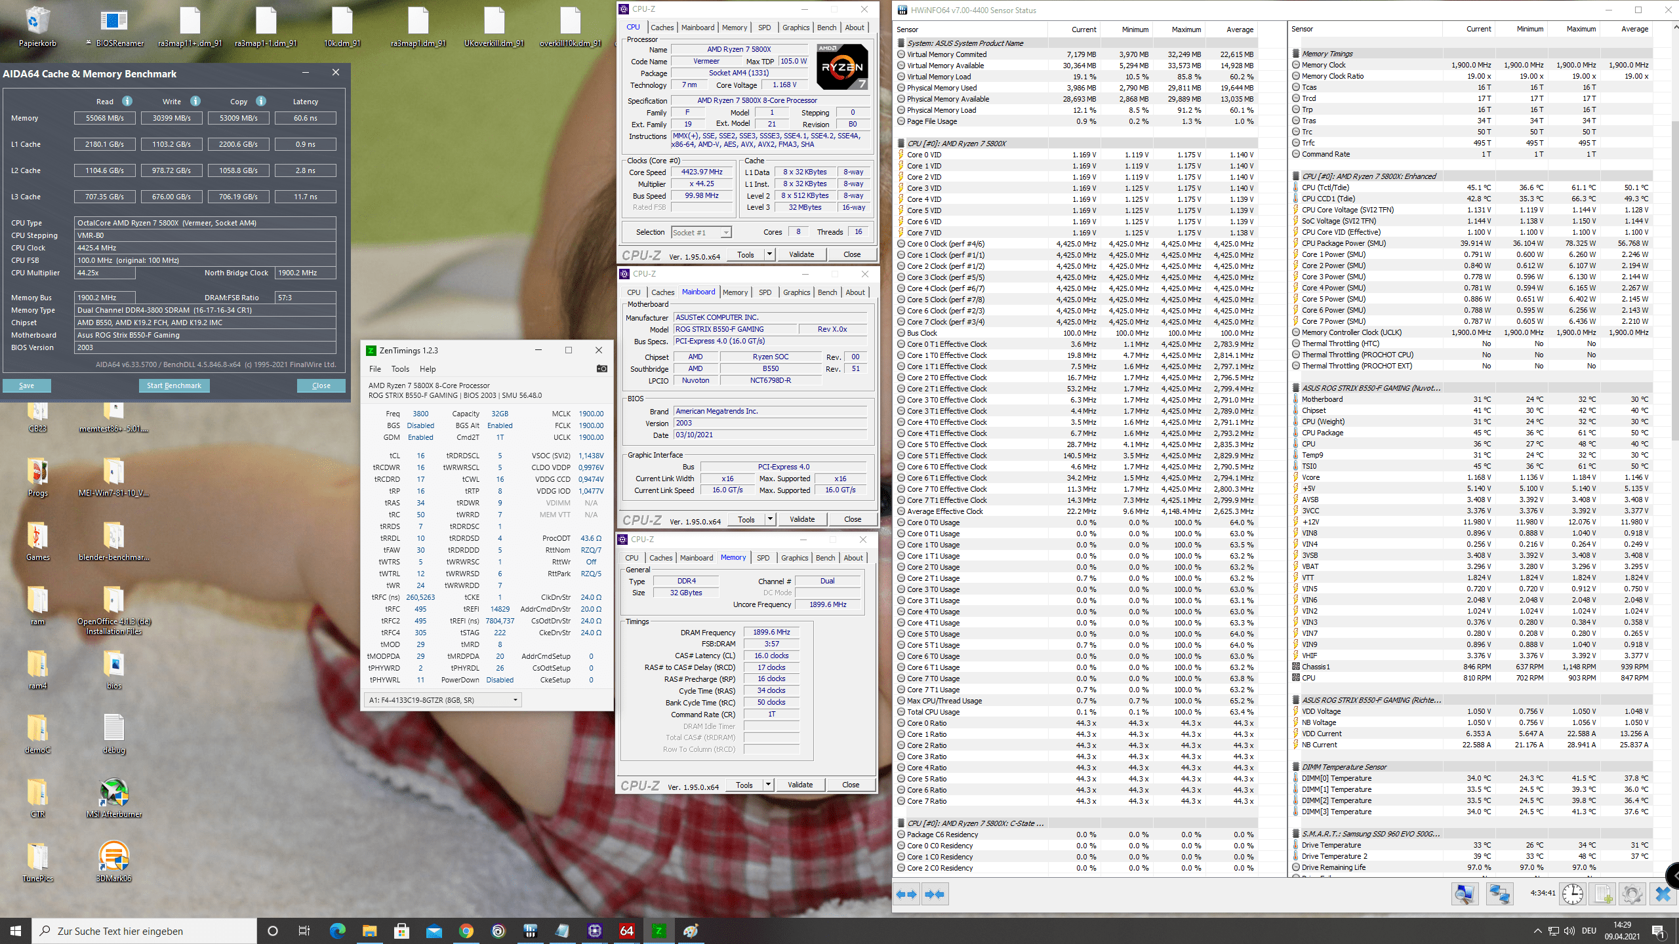Click HWiNFO log file icon
This screenshot has height=944, width=1679.
(x=1603, y=894)
